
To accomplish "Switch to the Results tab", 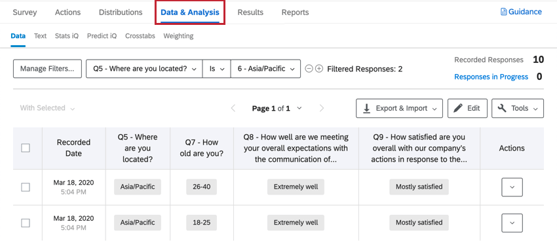I will [250, 12].
